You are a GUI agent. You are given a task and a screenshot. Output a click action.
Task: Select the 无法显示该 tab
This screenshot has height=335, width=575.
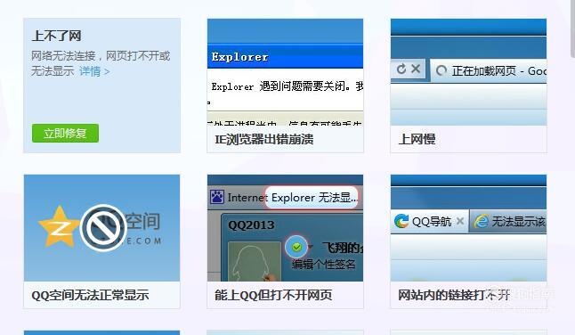508,221
